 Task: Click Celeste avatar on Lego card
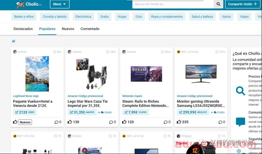69,52
